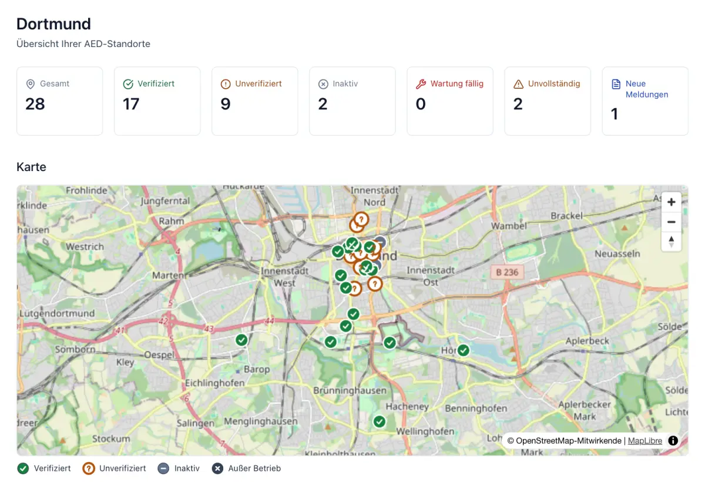Click the Wambel label on the map
The image size is (705, 482).
click(x=509, y=226)
